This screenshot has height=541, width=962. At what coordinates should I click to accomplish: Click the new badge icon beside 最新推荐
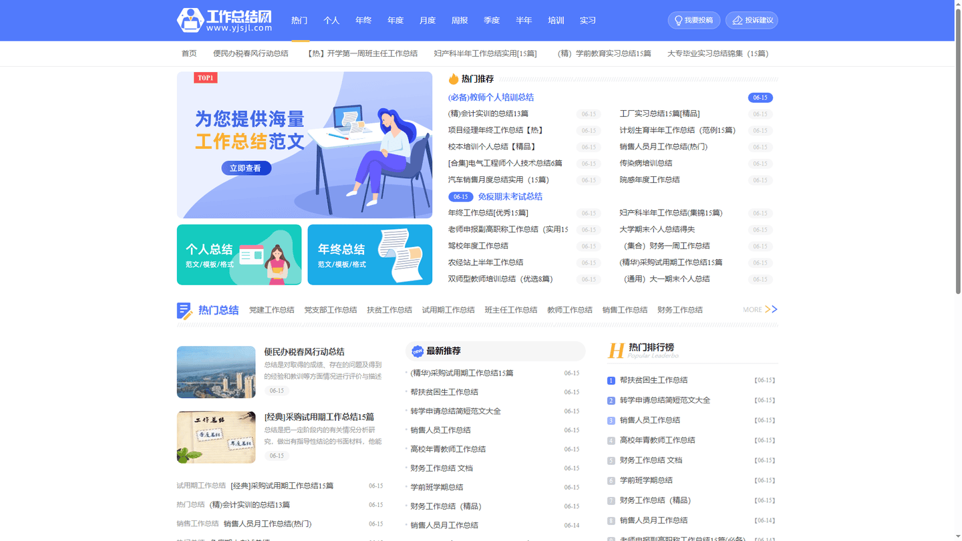click(x=418, y=351)
